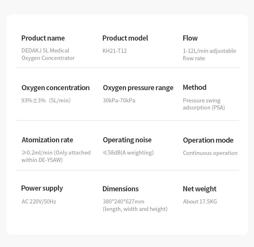The image size is (254, 247).
Task: Select the DEDAKJ 5L Medical Oxygen Concentrator text
Action: point(48,54)
